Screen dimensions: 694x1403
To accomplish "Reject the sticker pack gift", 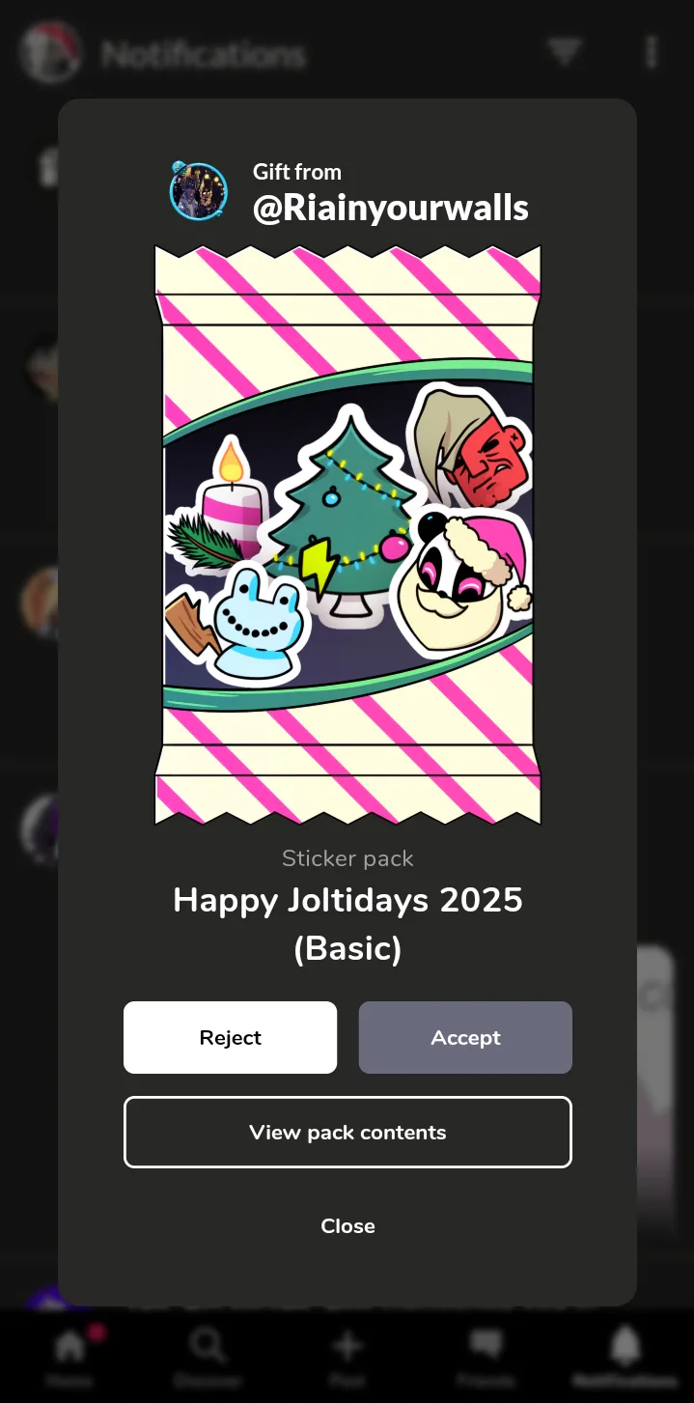I will click(230, 1037).
